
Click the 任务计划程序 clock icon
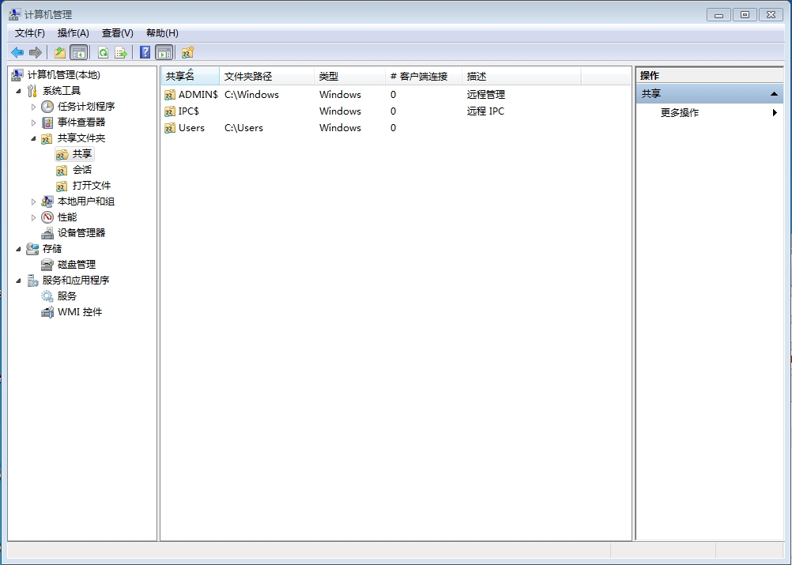click(x=47, y=107)
